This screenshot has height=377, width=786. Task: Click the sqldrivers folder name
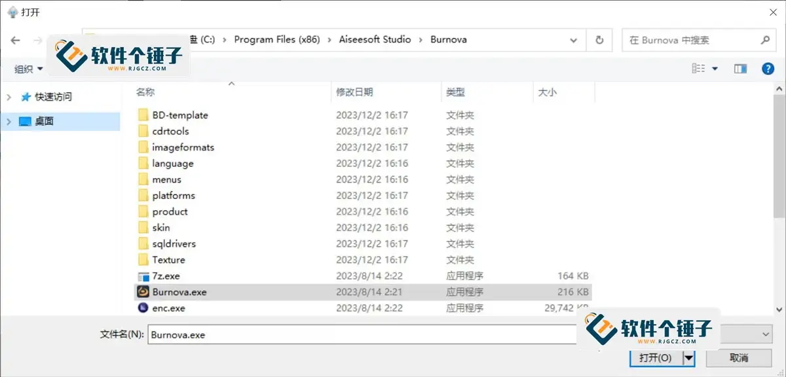tap(174, 243)
